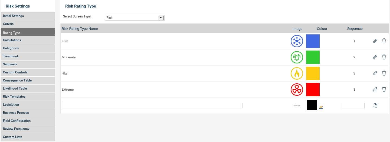Image resolution: width=390 pixels, height=142 pixels.
Task: Click the Moderate row pencil icon
Action: (x=375, y=57)
